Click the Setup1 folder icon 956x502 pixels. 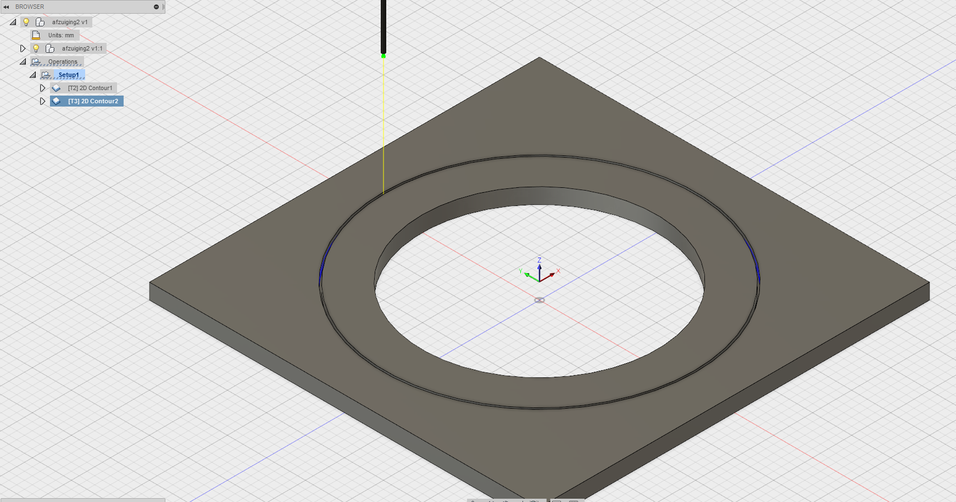point(46,75)
